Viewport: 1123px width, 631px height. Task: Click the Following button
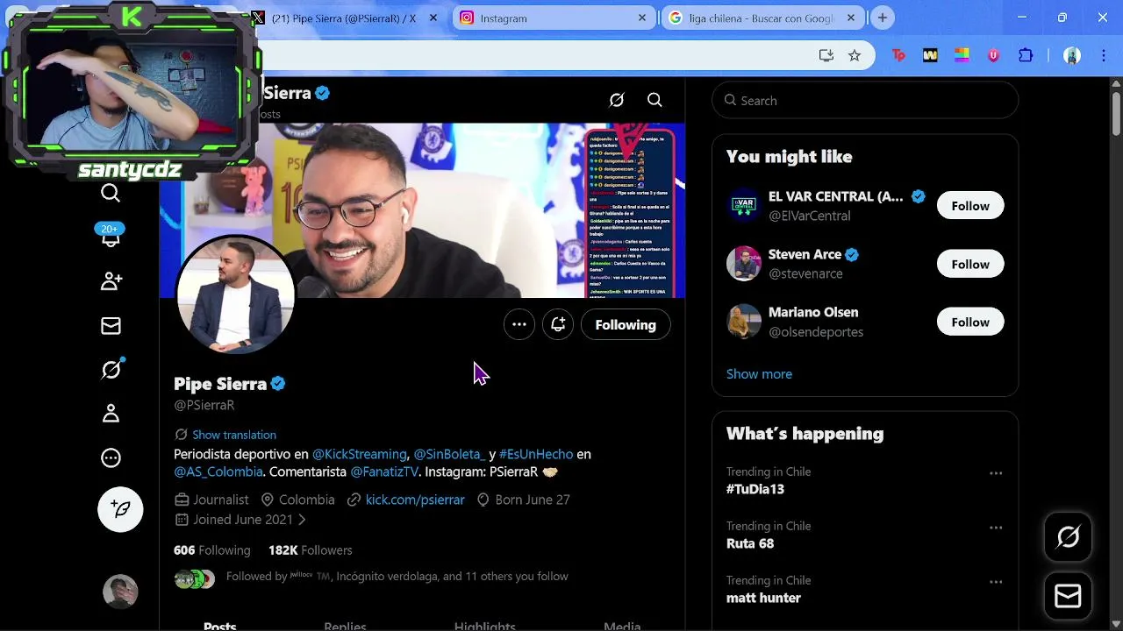pos(626,324)
